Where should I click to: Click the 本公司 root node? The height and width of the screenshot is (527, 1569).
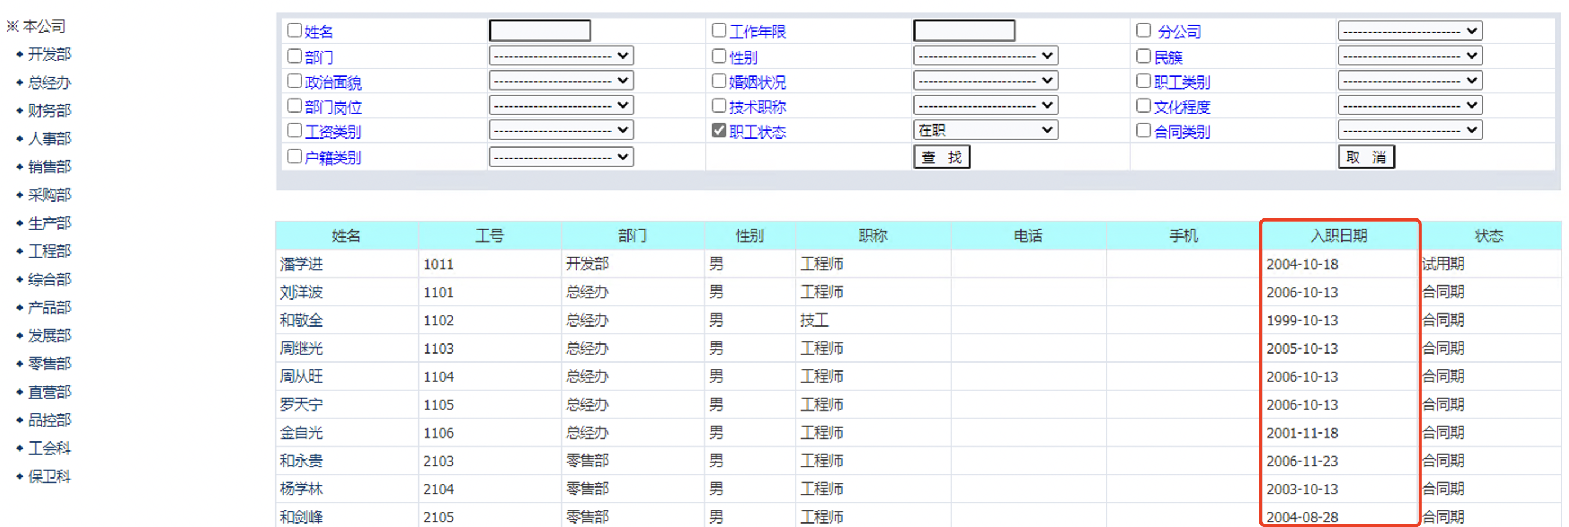point(43,27)
